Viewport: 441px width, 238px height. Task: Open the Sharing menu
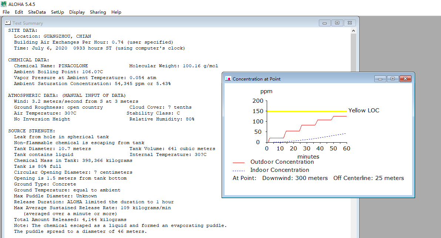point(98,12)
